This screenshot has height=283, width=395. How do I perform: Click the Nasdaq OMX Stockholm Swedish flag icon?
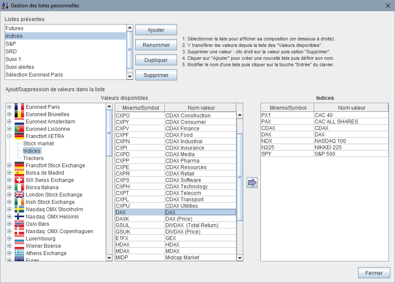pyautogui.click(x=19, y=209)
